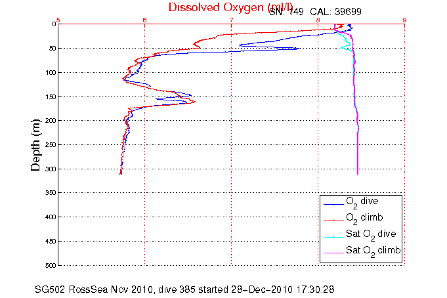Click the cyan line sample in legend
The image size is (447, 298).
[x=334, y=237]
